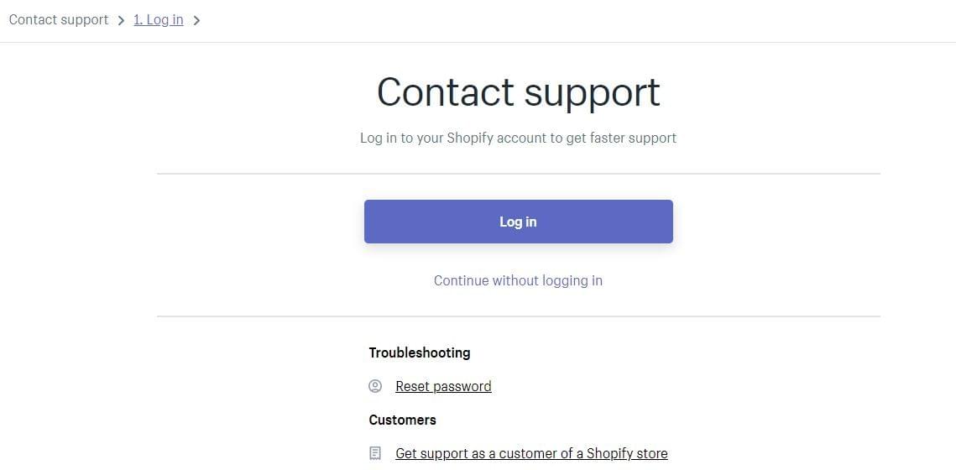Click the chevron after the Log in breadcrumb
The width and height of the screenshot is (956, 470).
[196, 20]
